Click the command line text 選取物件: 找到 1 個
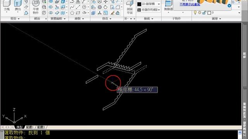The width and height of the screenshot is (248, 139). point(27,133)
